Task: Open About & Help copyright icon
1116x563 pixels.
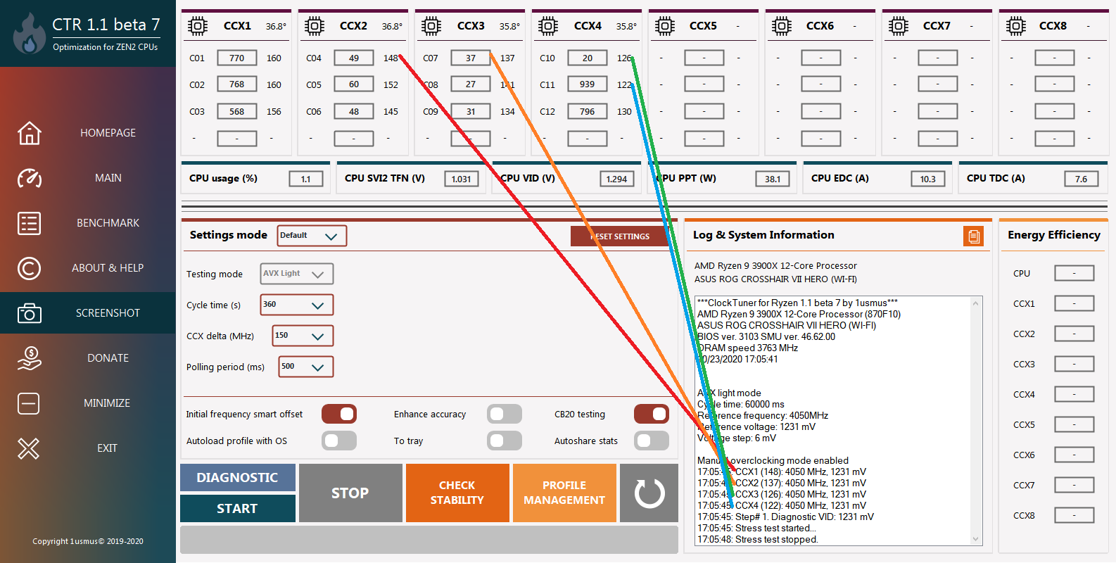Action: click(29, 268)
